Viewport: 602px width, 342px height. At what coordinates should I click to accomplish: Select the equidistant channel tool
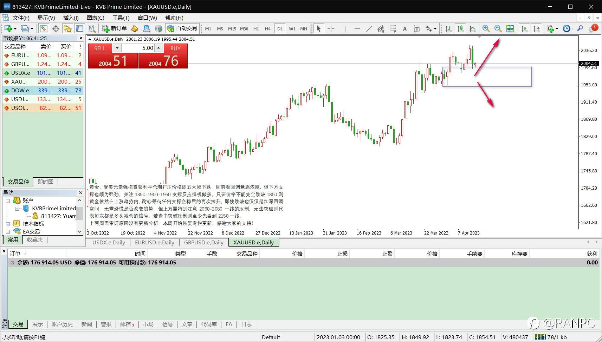coord(381,28)
